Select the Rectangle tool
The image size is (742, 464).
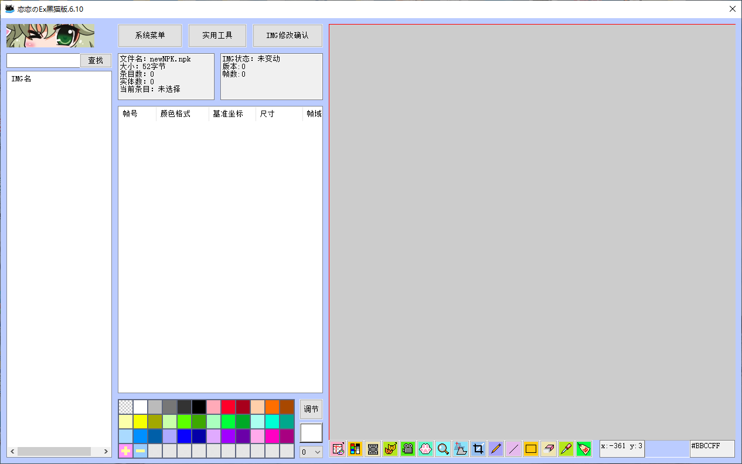click(x=530, y=449)
